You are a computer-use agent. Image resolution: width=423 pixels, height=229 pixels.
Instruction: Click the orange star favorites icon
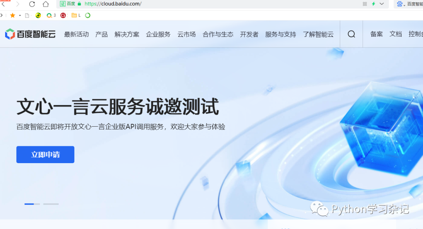(13, 15)
